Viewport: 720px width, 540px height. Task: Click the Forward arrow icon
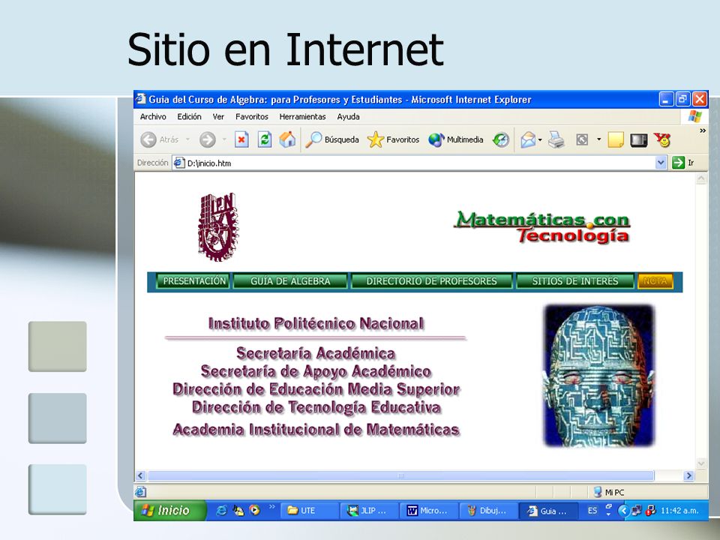pos(208,139)
